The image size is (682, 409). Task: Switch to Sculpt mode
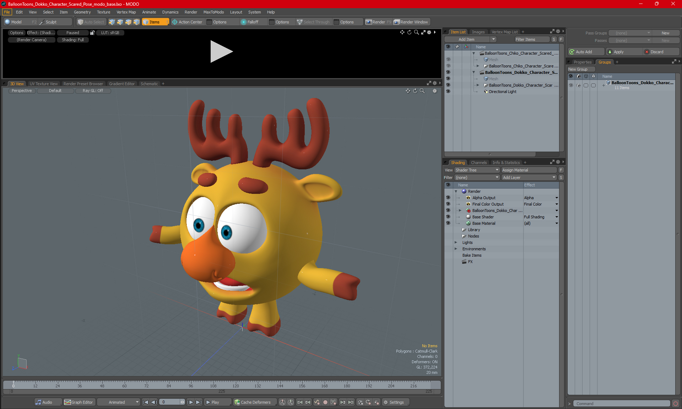pyautogui.click(x=55, y=22)
